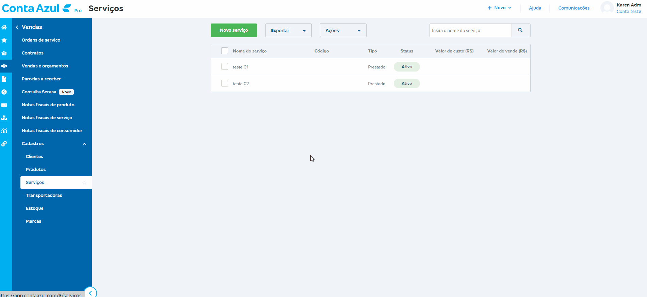The height and width of the screenshot is (297, 647).
Task: Open favorites with the star sidebar icon
Action: pyautogui.click(x=4, y=40)
